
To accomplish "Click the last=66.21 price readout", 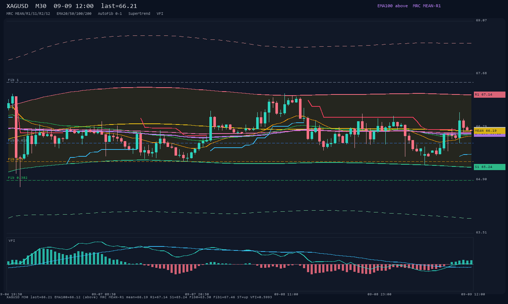I will pos(119,6).
